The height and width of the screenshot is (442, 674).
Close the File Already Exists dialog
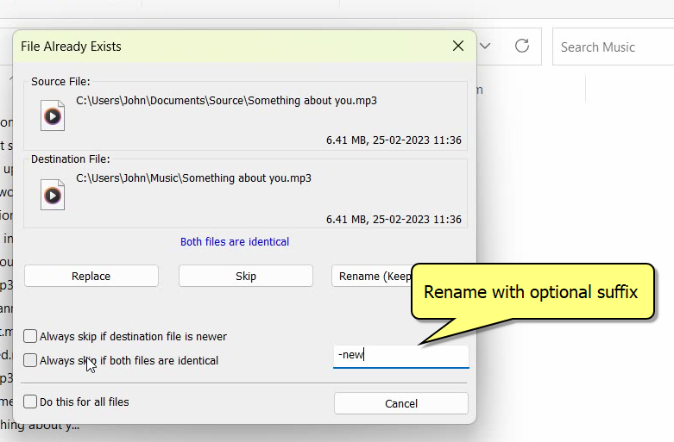458,46
